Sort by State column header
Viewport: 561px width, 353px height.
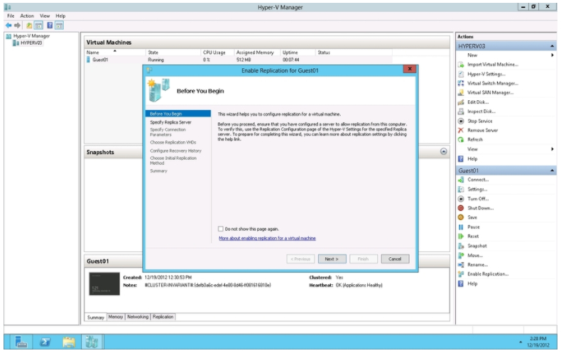[173, 53]
